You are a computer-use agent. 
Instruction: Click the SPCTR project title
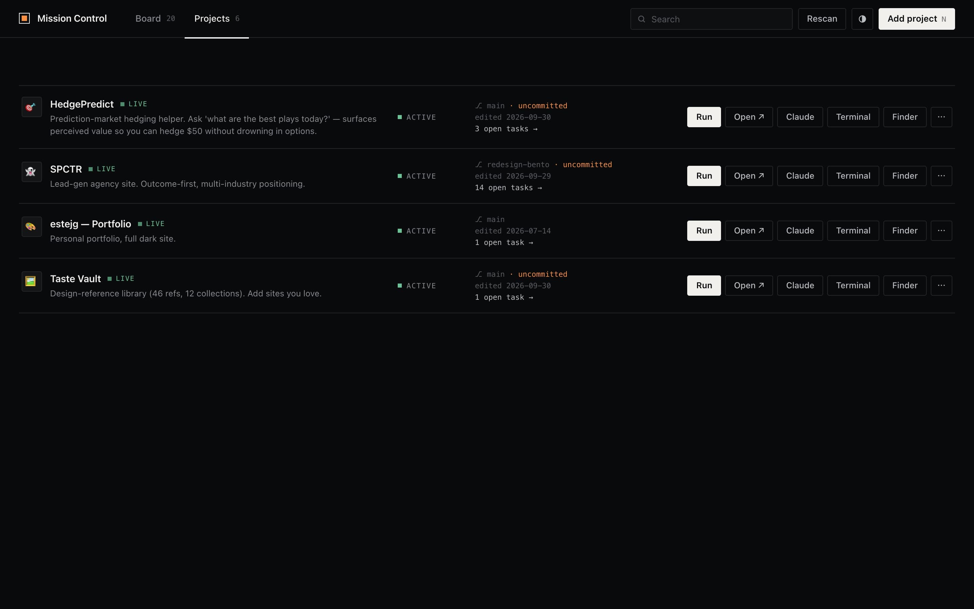[66, 169]
